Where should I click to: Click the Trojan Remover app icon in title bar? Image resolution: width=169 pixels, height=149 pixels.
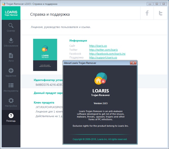tap(4, 4)
